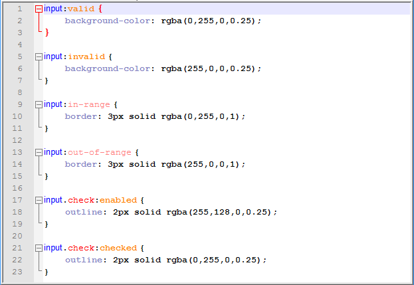Click 'rgba(0,255,0,1)' value on line 10
This screenshot has height=285, width=414.
click(200, 116)
